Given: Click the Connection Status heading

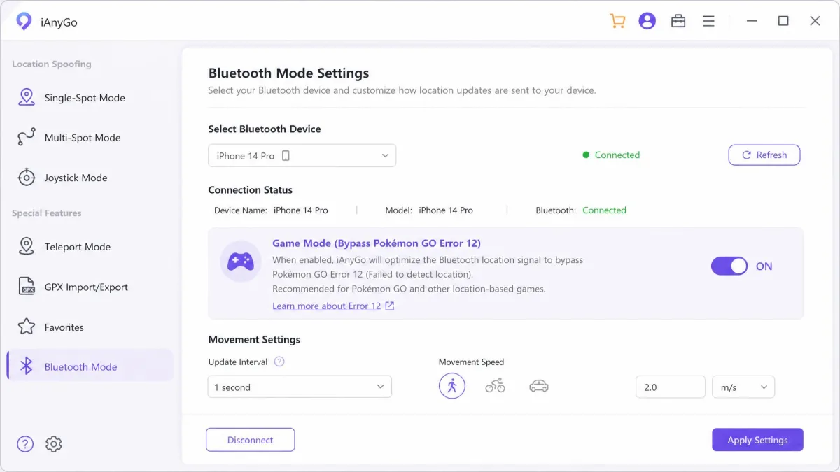Looking at the screenshot, I should click(251, 189).
